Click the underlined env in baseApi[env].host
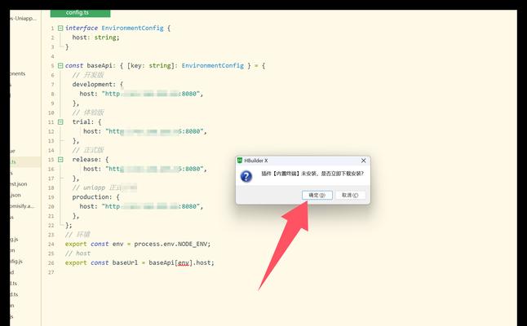The height and width of the screenshot is (326, 527). tap(184, 263)
